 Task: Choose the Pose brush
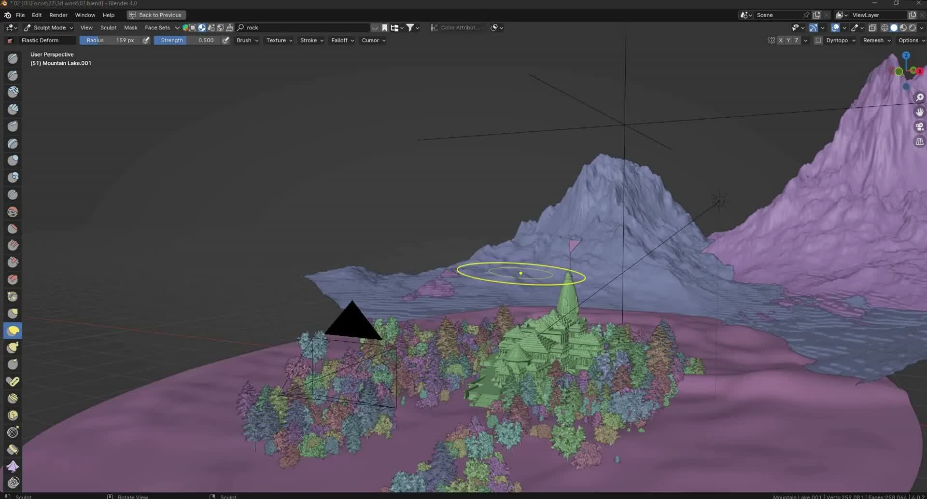point(13,381)
